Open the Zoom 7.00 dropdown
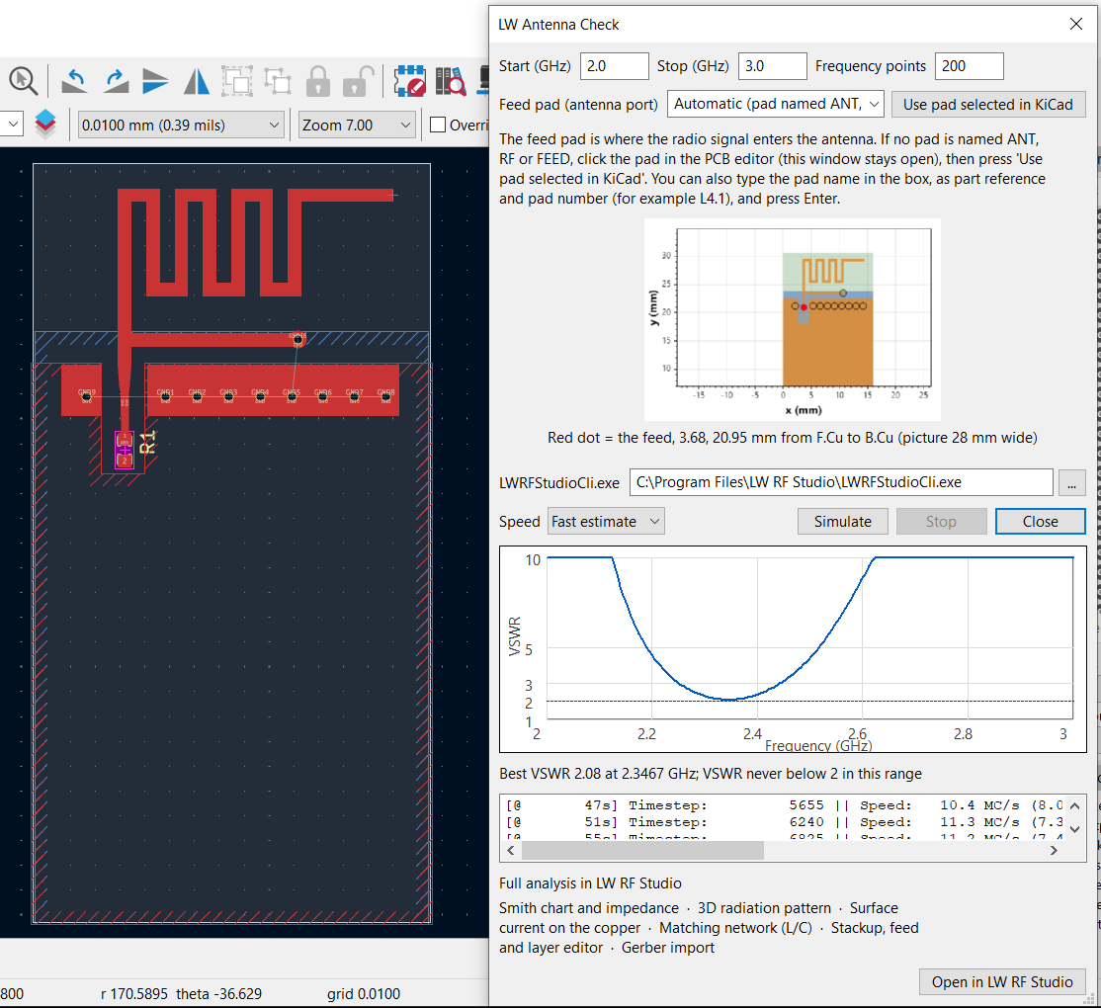 [x=356, y=125]
